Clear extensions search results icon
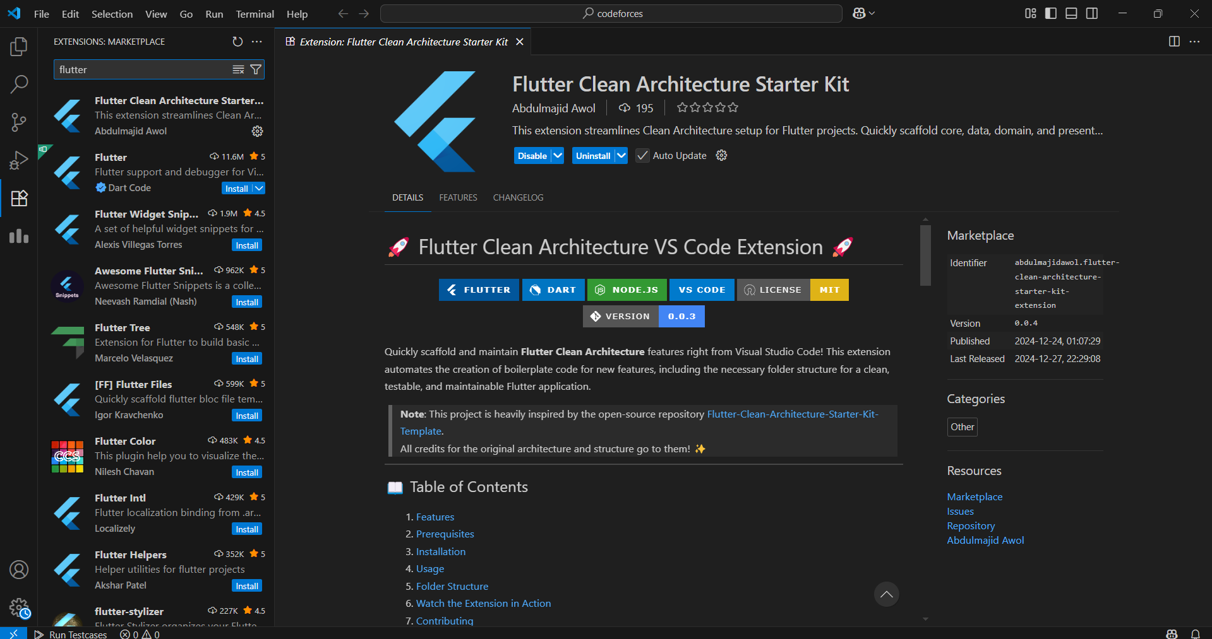This screenshot has height=639, width=1212. tap(238, 69)
